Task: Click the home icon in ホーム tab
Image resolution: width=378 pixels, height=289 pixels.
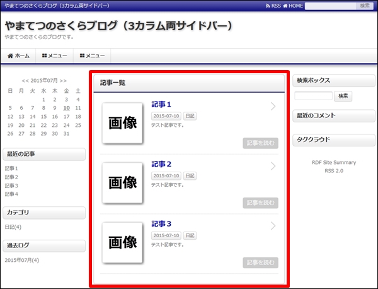Action: (10, 56)
